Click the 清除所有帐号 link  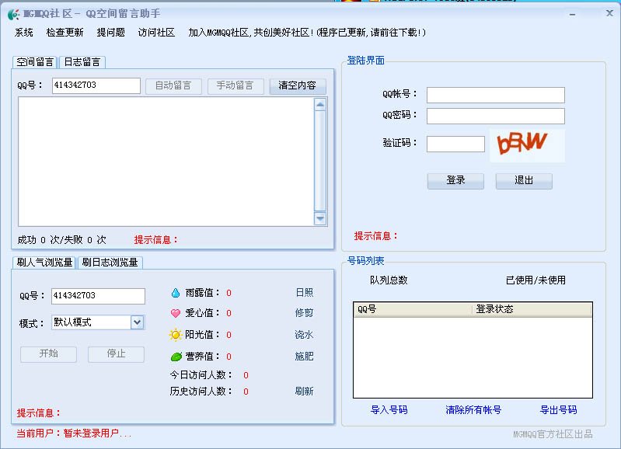(x=473, y=410)
